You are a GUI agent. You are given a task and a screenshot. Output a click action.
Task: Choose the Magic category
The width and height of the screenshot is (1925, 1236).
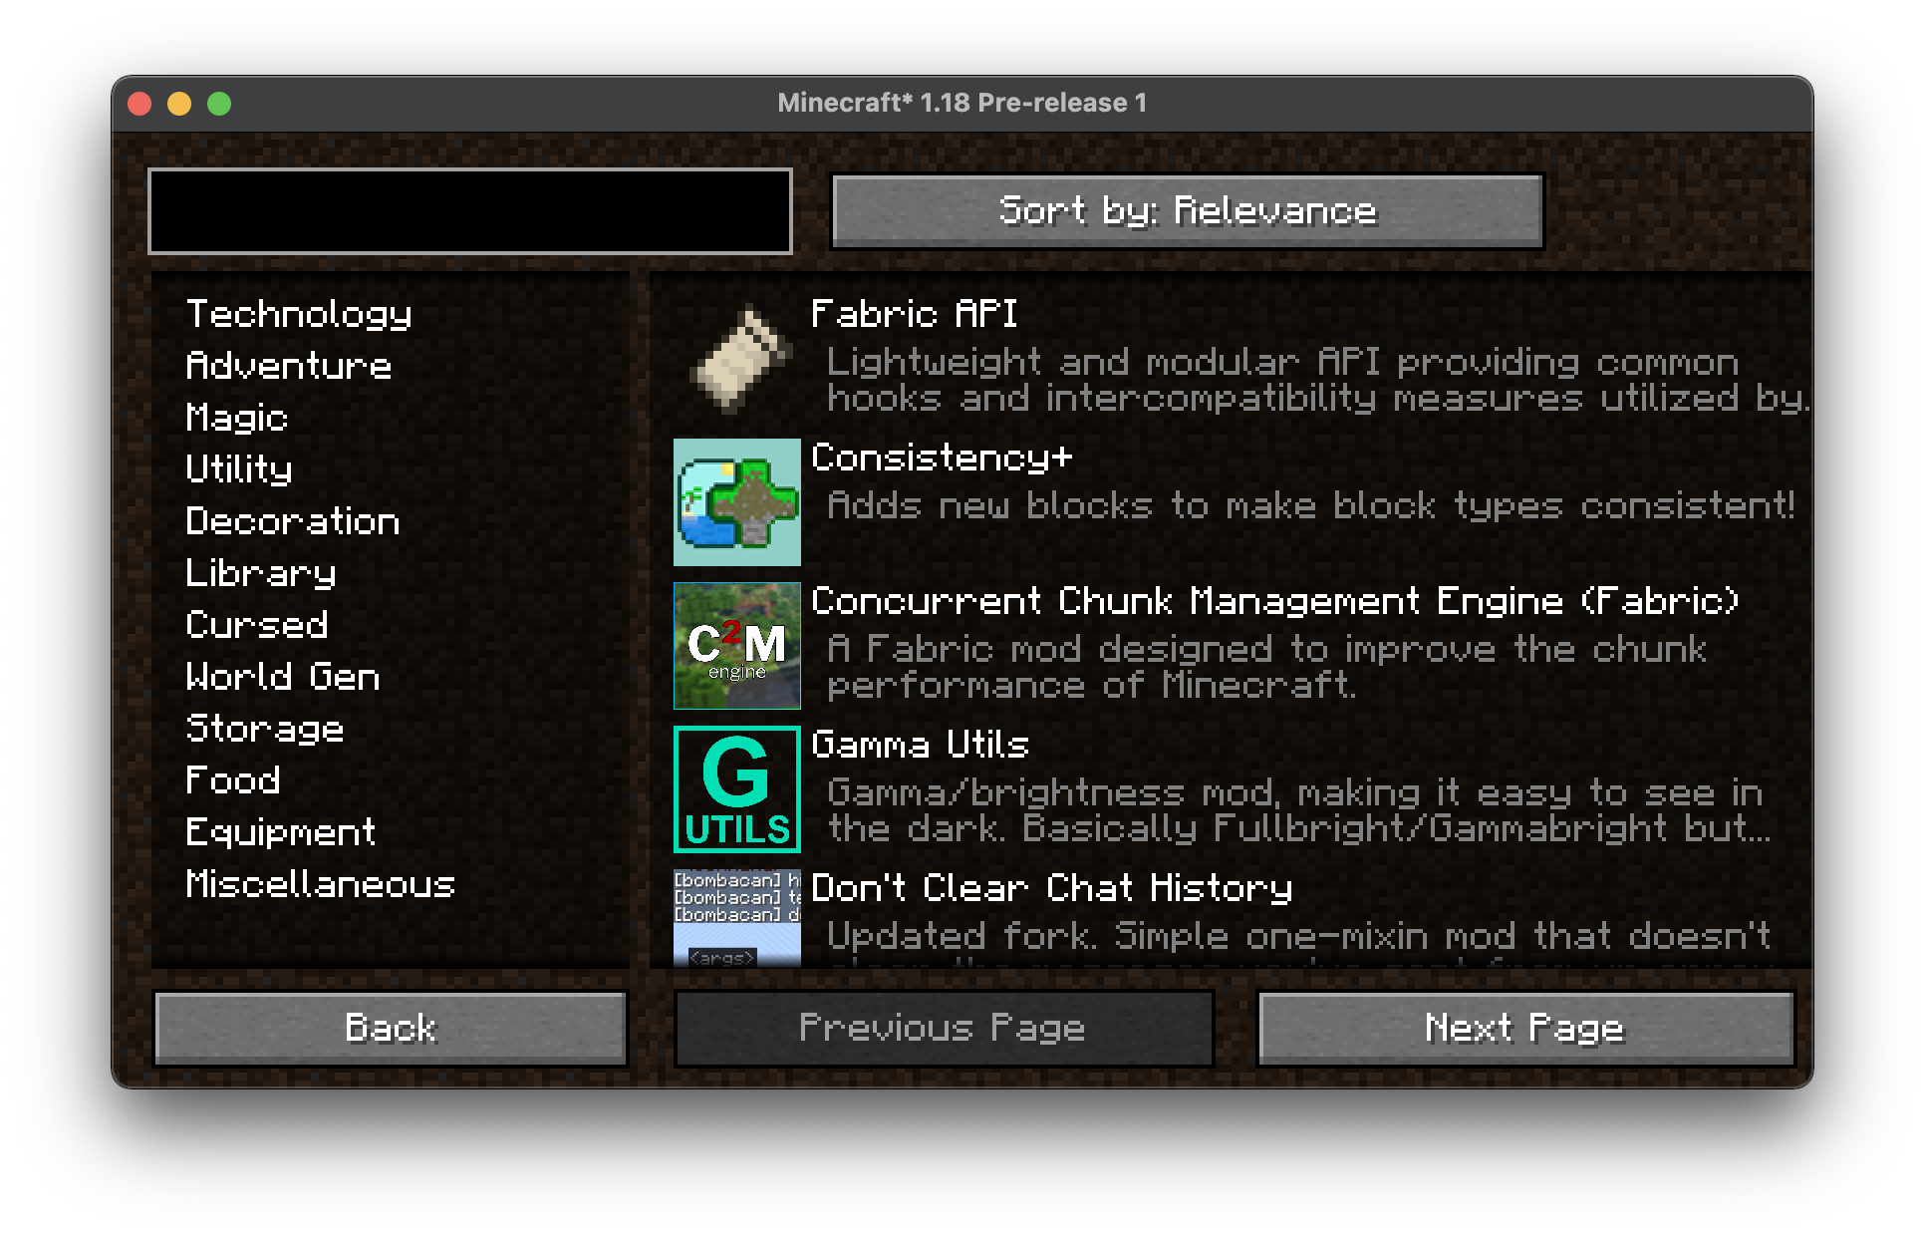coord(237,418)
